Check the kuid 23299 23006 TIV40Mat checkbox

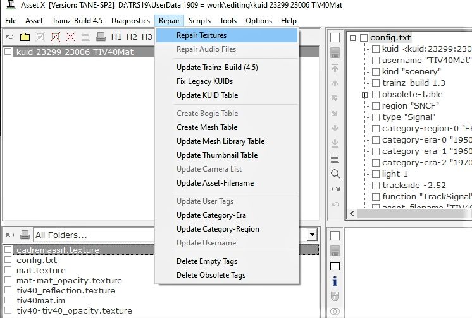tap(8, 52)
